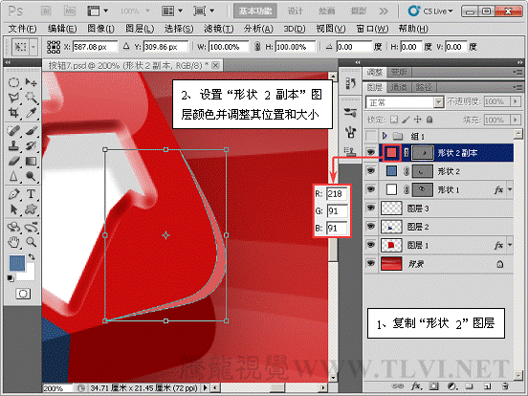
Task: Close the 按钮7.psd document tab
Action: click(215, 65)
